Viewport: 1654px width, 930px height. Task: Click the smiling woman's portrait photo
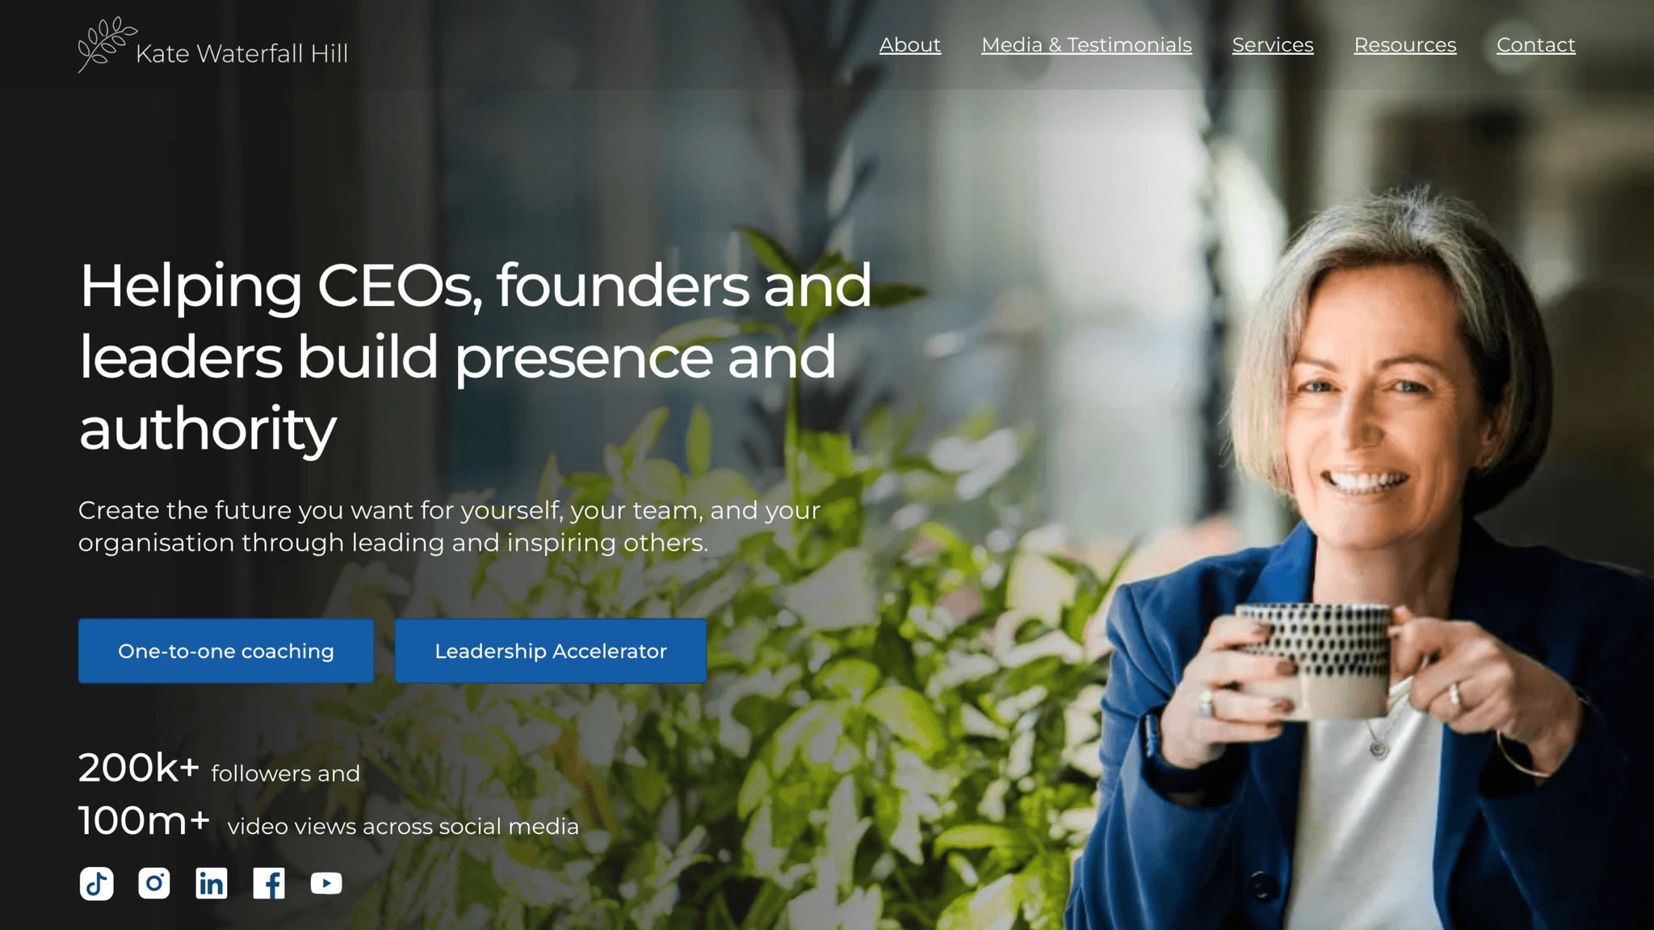(1365, 557)
